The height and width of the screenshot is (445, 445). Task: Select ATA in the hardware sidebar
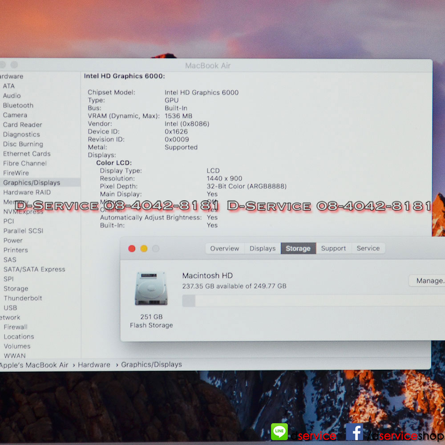pos(8,86)
